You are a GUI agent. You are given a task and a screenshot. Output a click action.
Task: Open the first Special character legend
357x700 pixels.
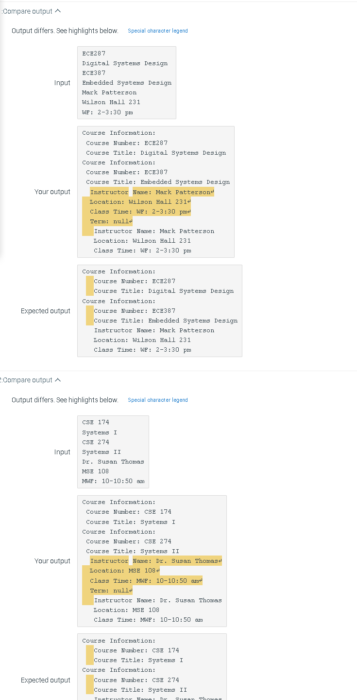pyautogui.click(x=157, y=31)
